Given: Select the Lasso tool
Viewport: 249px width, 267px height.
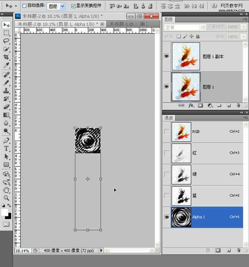Looking at the screenshot, I should 7,41.
